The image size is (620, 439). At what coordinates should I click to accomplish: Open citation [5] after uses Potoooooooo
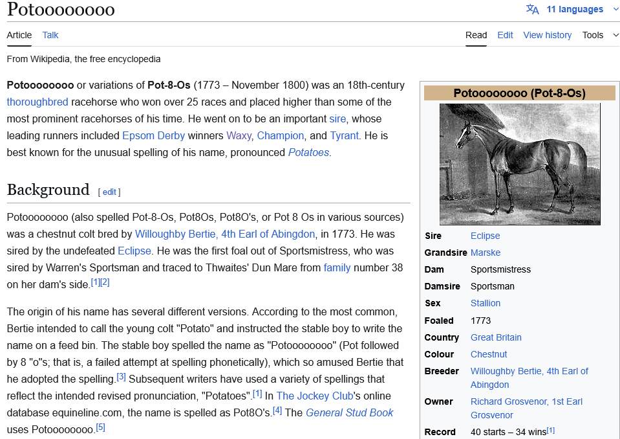tap(100, 427)
